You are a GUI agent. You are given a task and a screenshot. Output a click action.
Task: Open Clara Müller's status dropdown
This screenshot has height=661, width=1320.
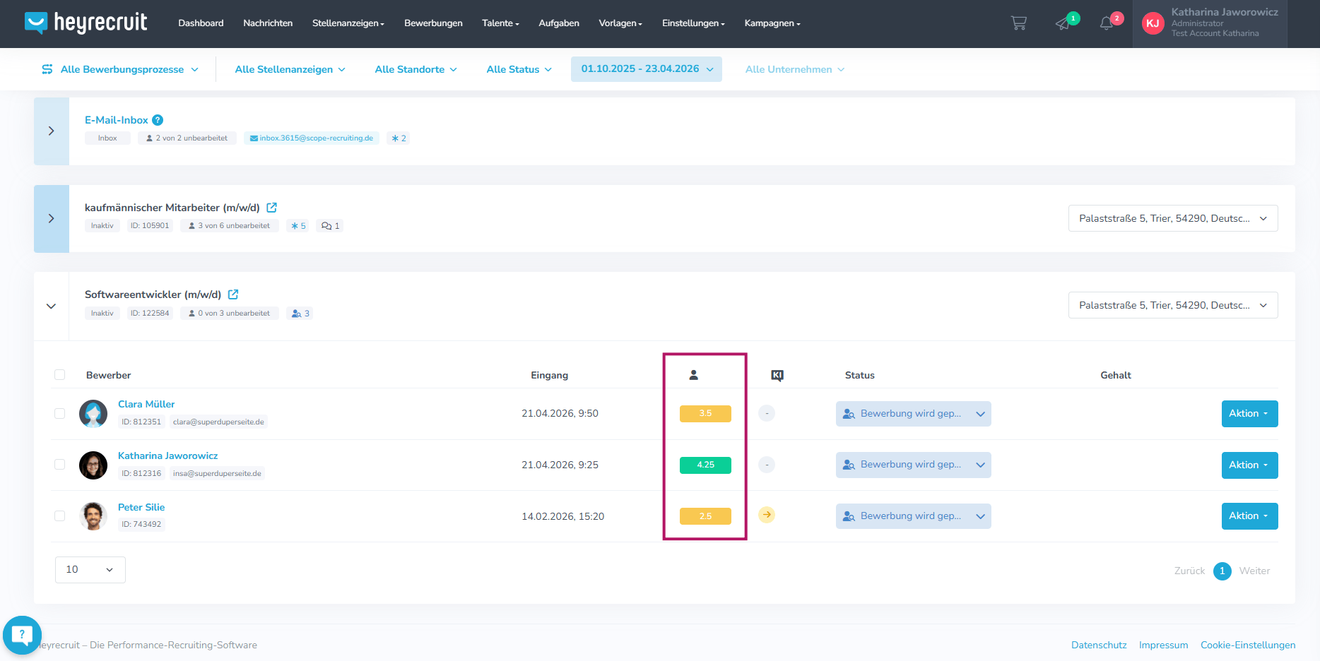coord(913,414)
